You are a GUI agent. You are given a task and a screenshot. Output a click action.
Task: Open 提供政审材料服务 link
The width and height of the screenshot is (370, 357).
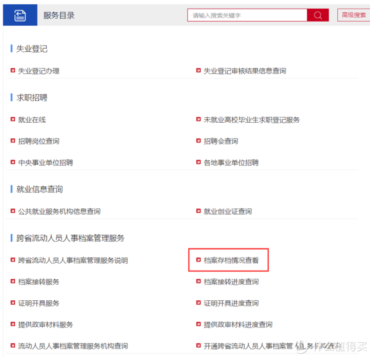[46, 325]
